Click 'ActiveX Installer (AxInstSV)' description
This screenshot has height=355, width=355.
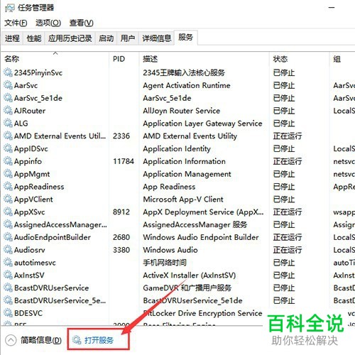coord(190,275)
